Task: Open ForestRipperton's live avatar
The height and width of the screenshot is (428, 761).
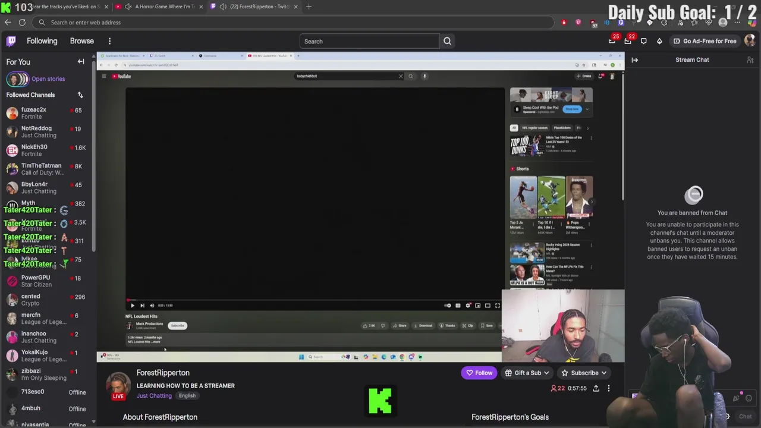Action: [118, 385]
